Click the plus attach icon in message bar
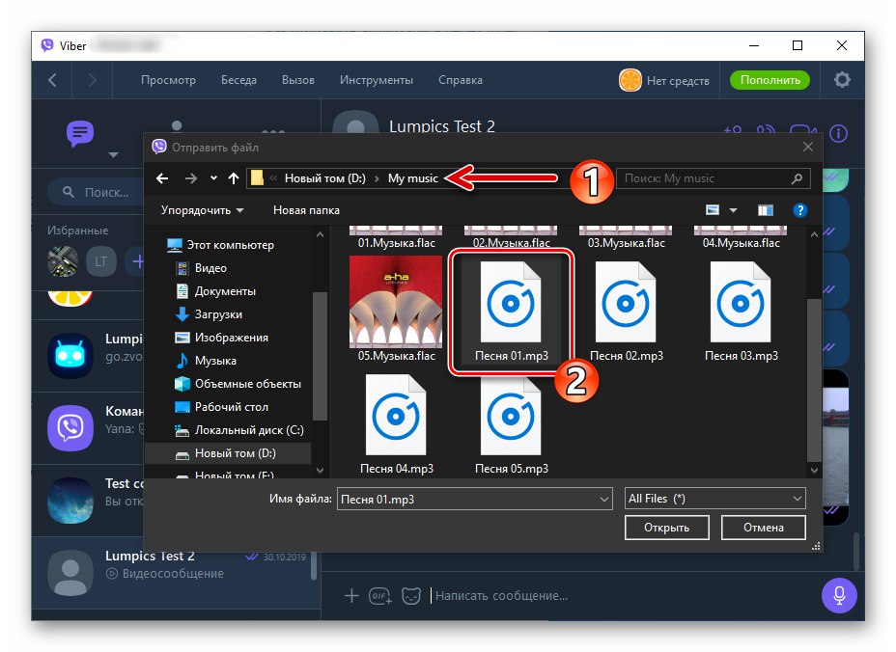 click(351, 596)
